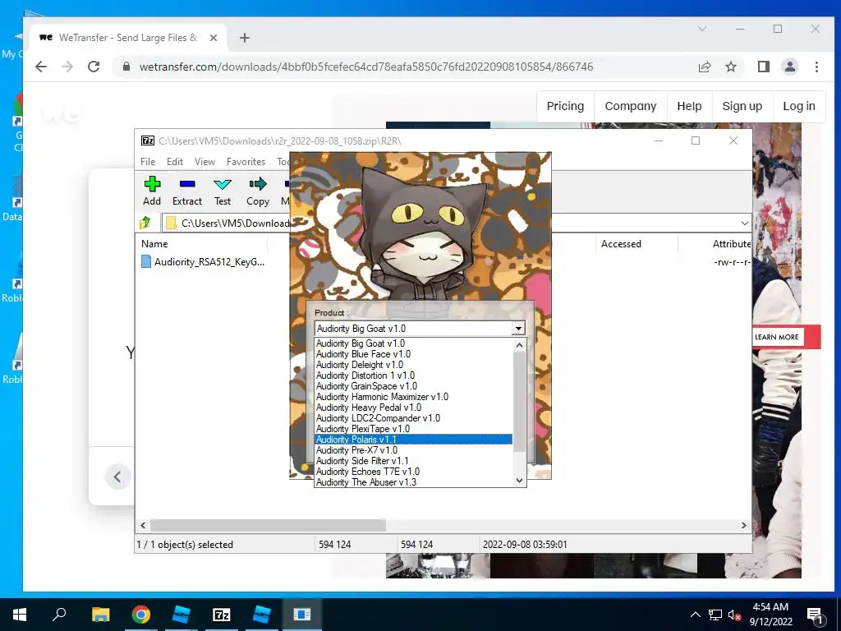Viewport: 841px width, 631px height.
Task: Open the Chrome three-dot menu
Action: [x=816, y=67]
